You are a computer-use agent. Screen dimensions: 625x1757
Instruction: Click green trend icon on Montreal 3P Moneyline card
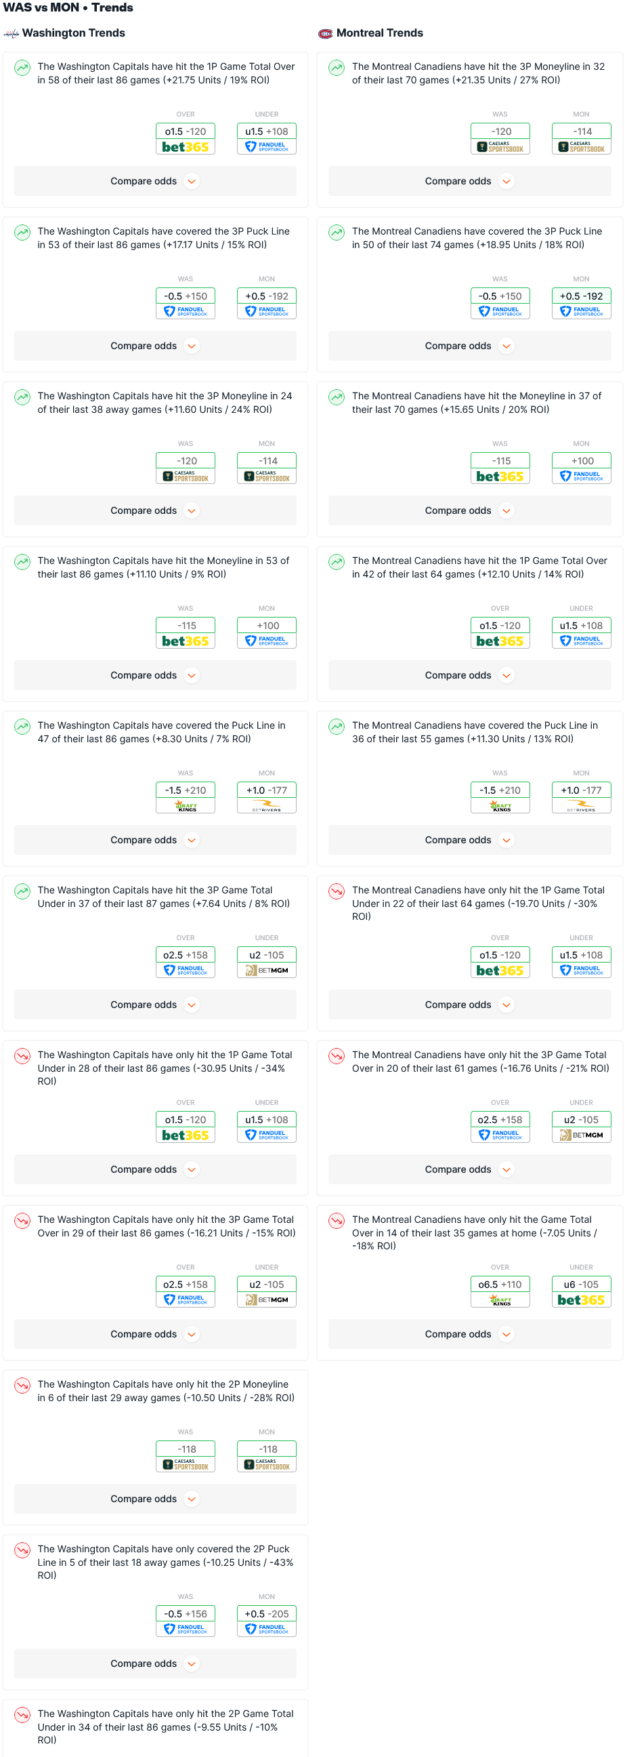click(337, 68)
